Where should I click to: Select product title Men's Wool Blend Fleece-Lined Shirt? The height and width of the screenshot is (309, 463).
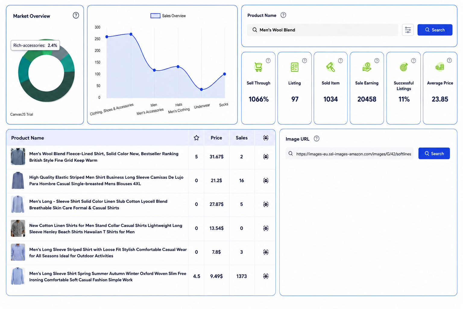[104, 157]
